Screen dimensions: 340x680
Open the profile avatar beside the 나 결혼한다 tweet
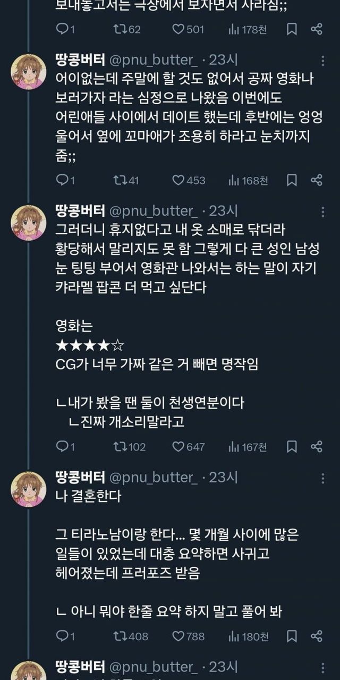click(x=28, y=489)
